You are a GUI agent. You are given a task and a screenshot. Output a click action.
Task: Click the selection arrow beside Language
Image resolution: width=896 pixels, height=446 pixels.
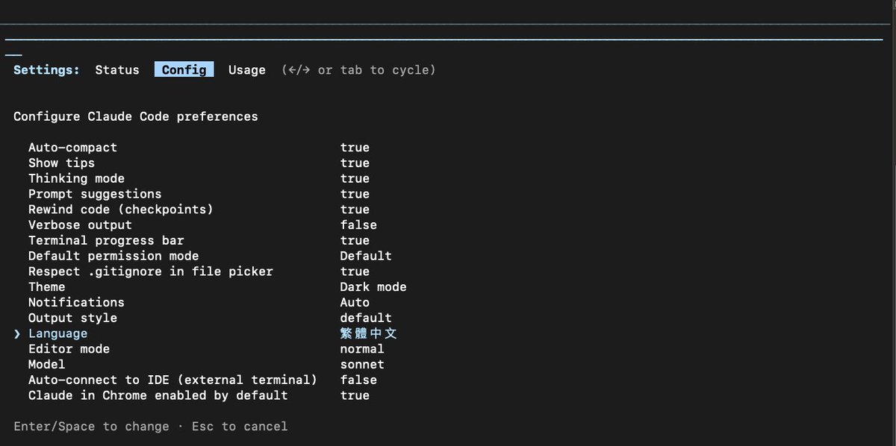(x=17, y=333)
